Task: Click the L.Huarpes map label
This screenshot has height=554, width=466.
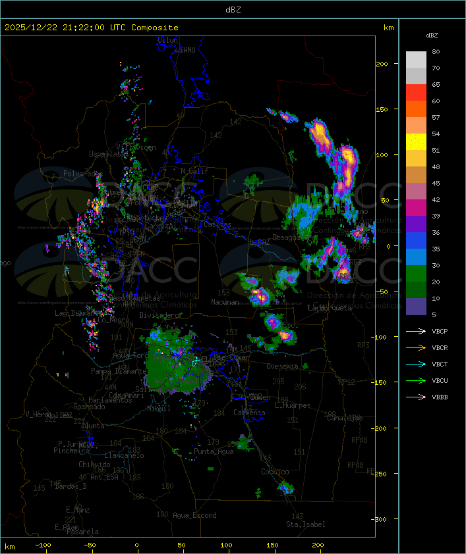Action: point(293,405)
